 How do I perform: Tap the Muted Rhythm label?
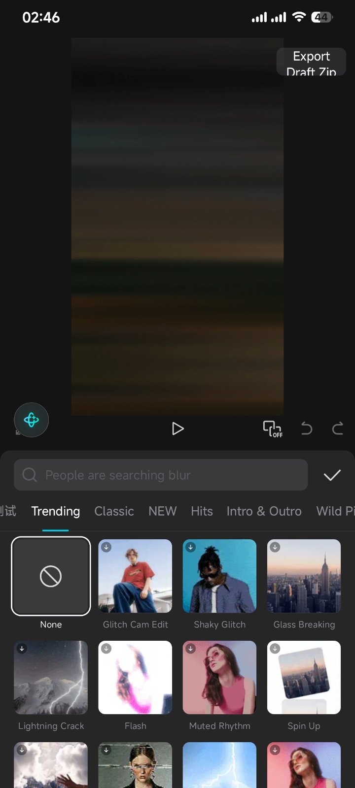coord(219,726)
